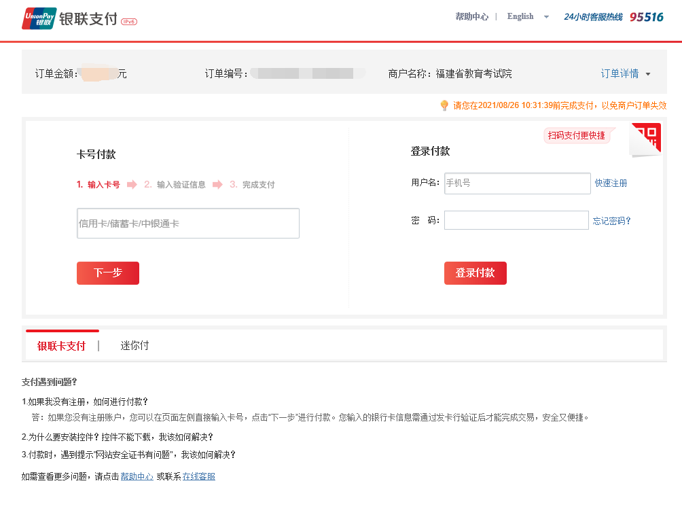682x511 pixels.
Task: Select the 银联卡支付 tab
Action: pos(61,346)
